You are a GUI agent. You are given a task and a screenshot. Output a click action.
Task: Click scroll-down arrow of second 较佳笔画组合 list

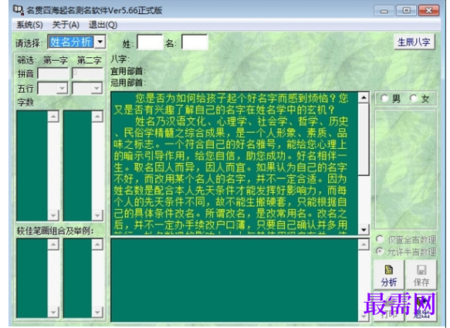97,313
